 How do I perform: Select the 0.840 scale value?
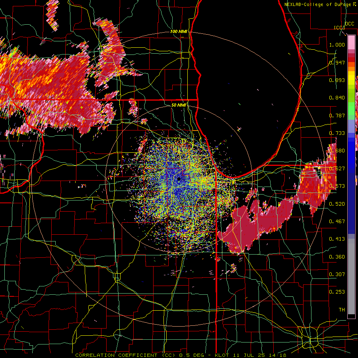point(337,98)
